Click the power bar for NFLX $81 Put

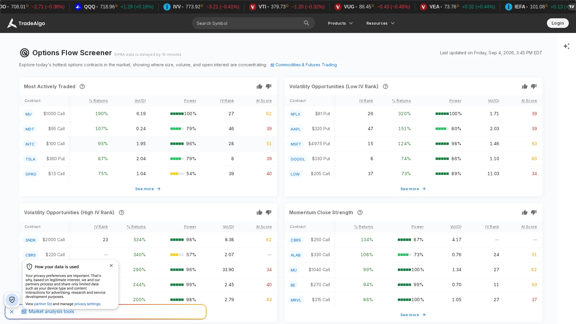(x=442, y=114)
